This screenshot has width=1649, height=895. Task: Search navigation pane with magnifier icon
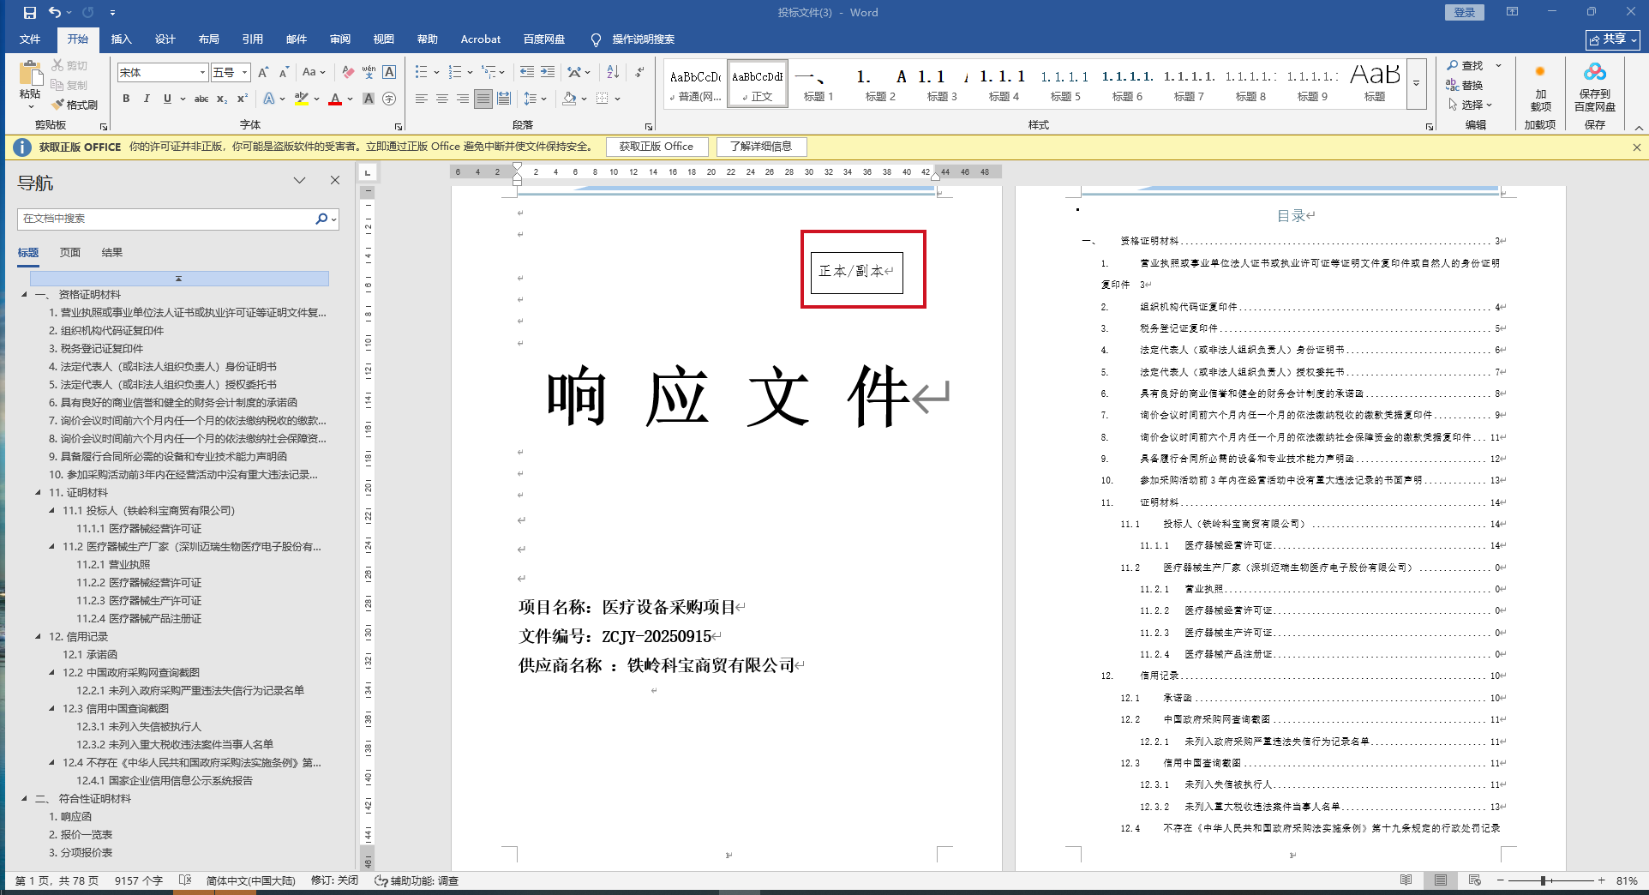point(321,219)
